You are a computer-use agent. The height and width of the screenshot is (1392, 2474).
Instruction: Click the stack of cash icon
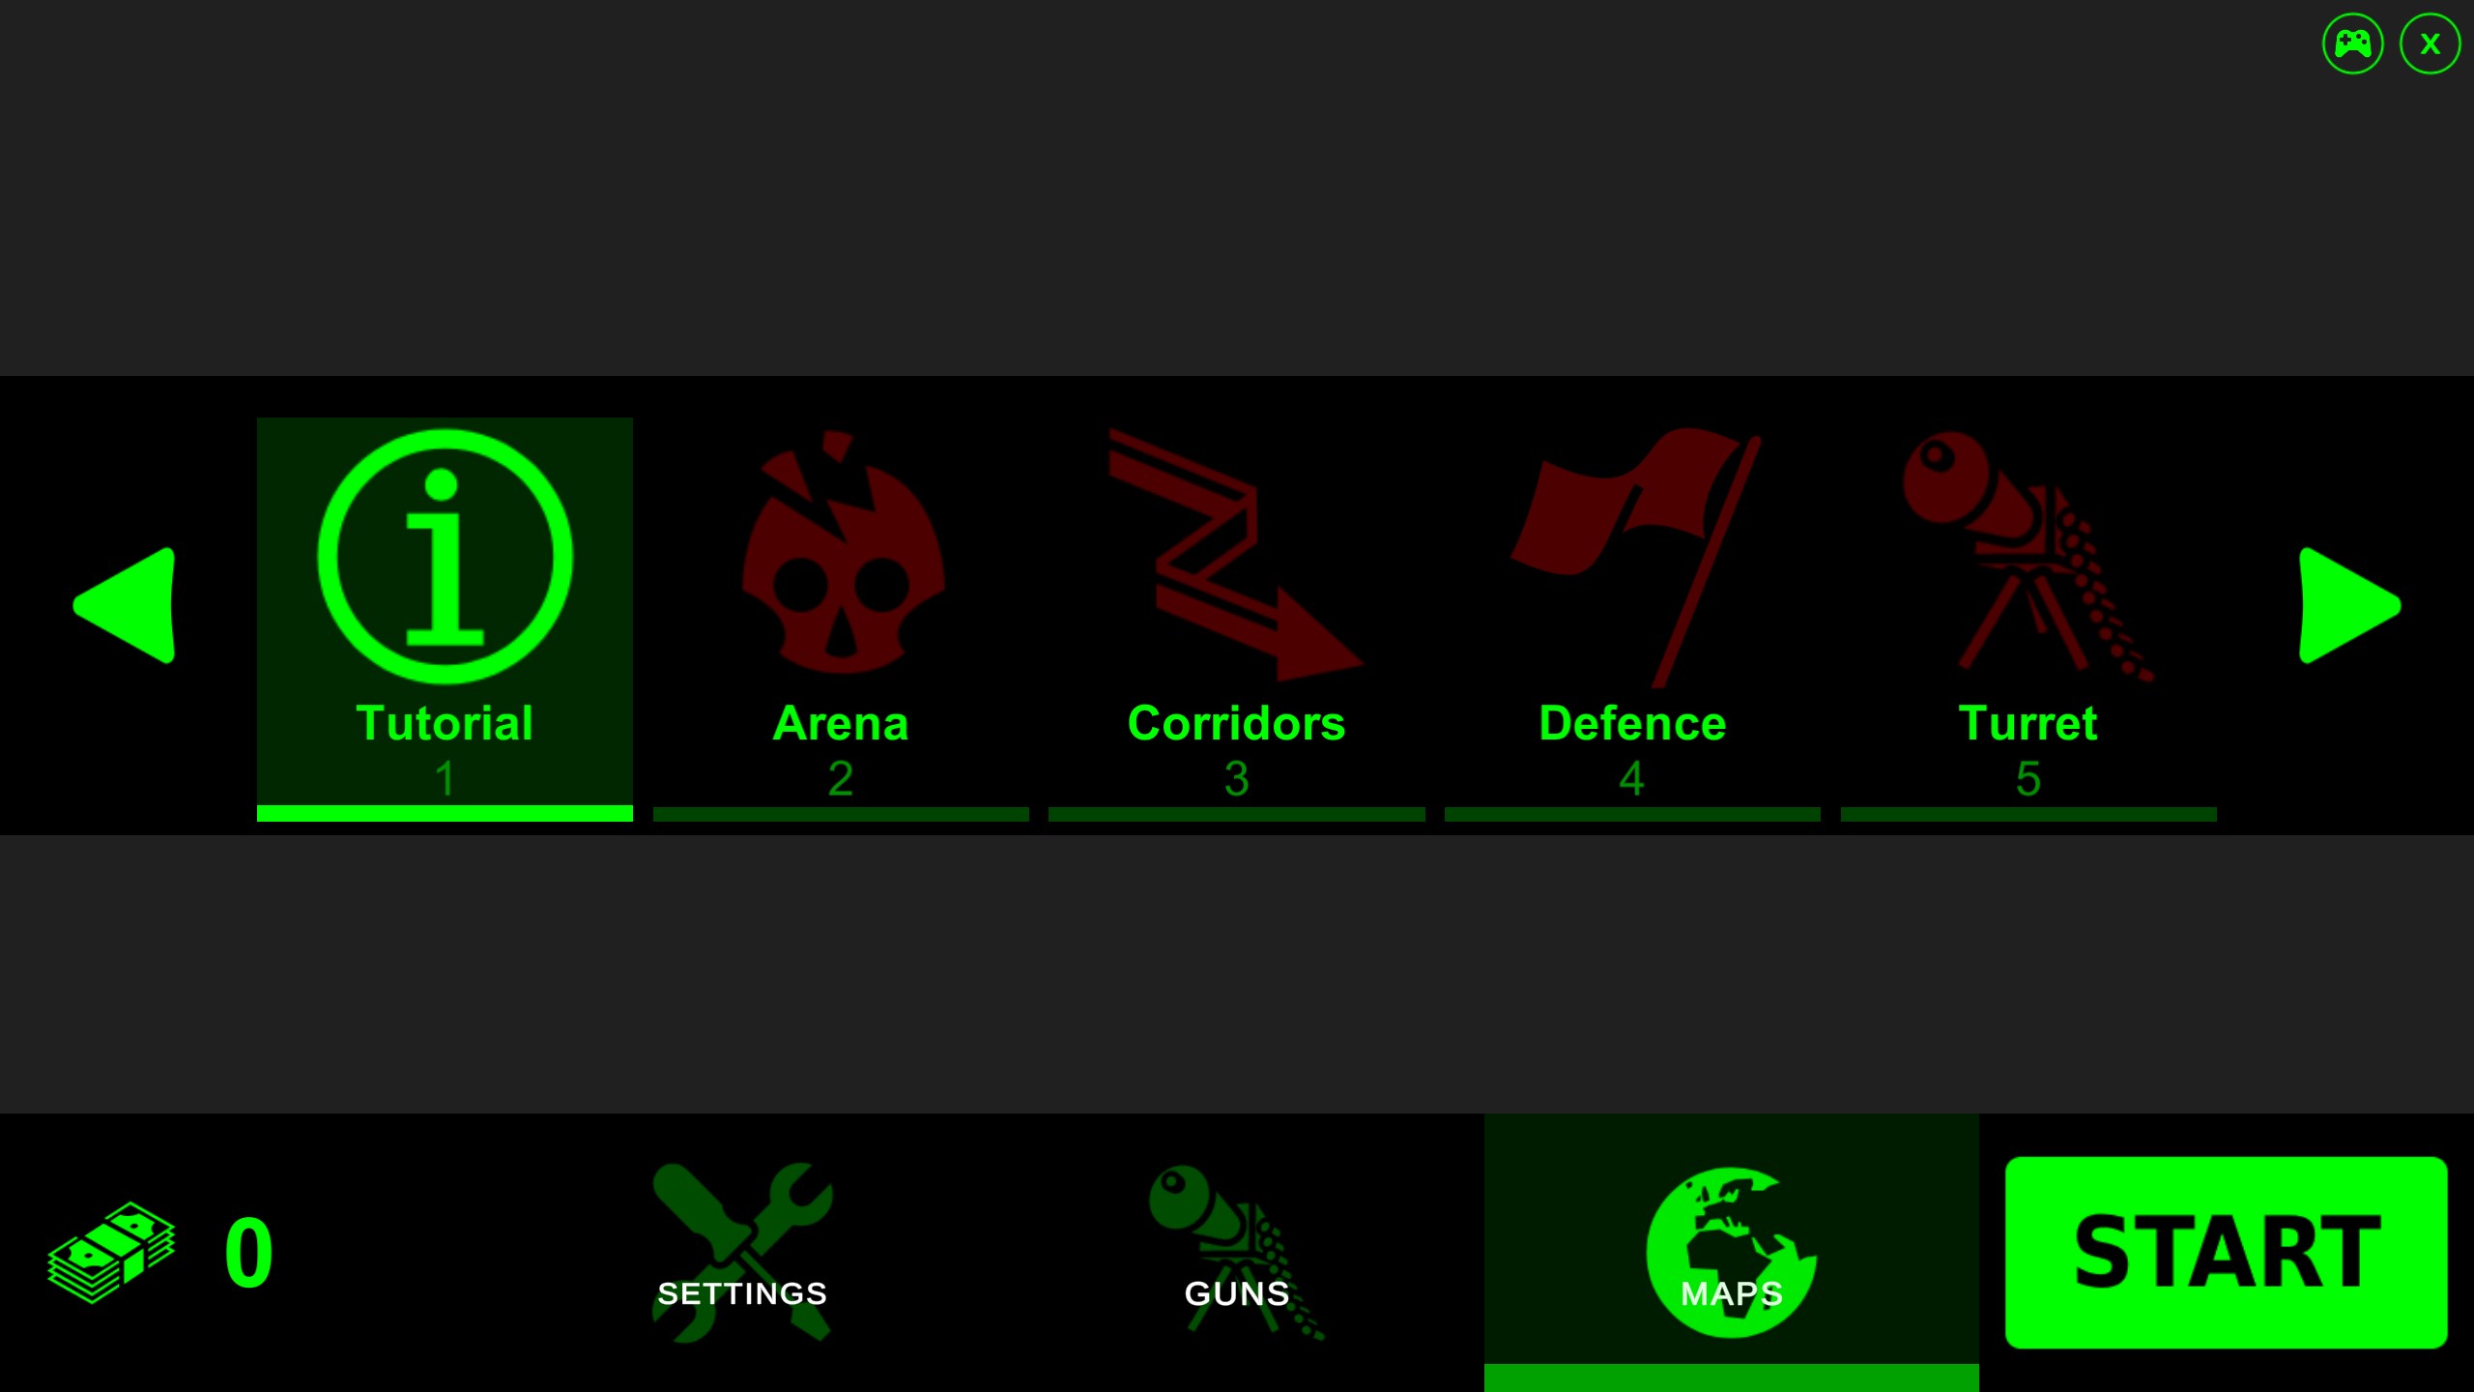point(111,1252)
